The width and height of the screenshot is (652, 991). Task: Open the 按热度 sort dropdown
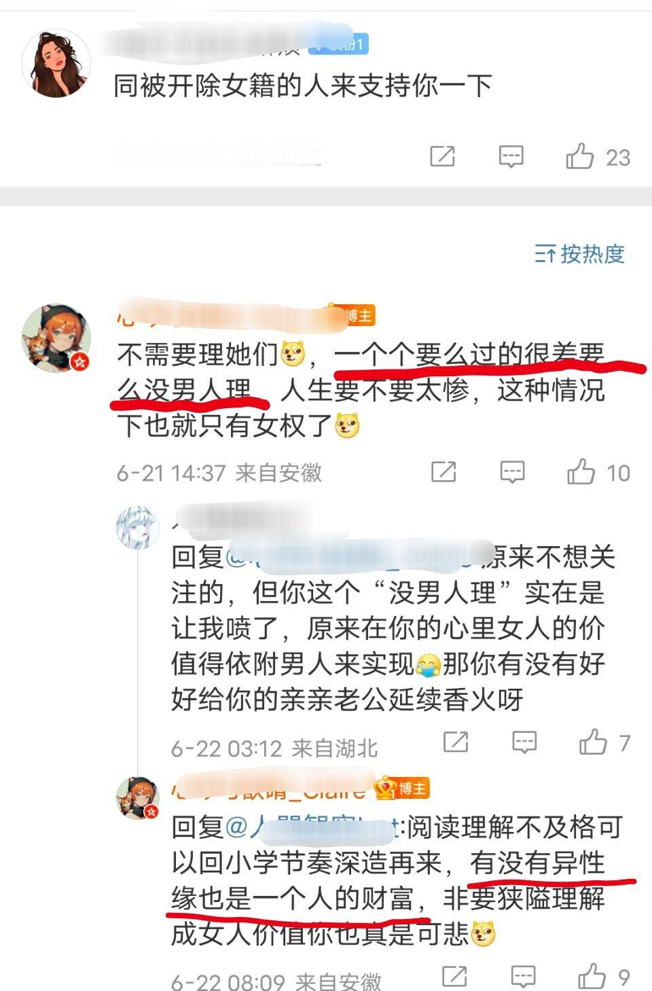(579, 254)
